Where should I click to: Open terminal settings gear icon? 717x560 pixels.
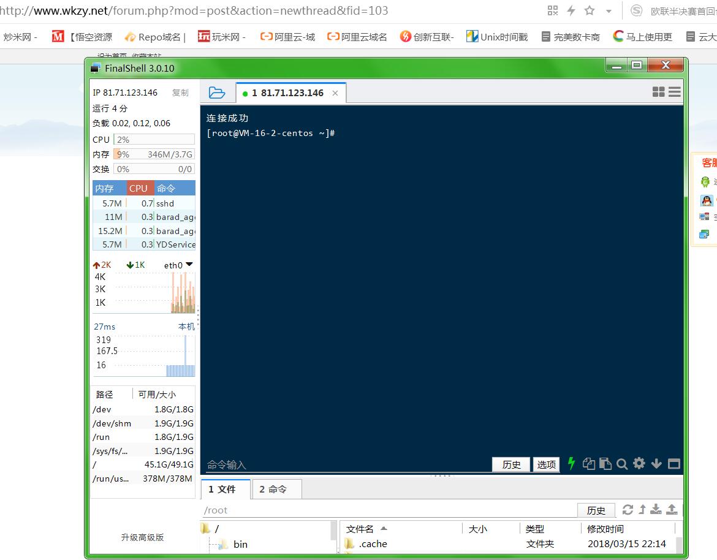[x=639, y=464]
